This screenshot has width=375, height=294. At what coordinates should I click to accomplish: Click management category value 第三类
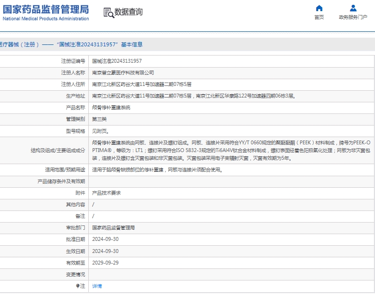point(99,119)
